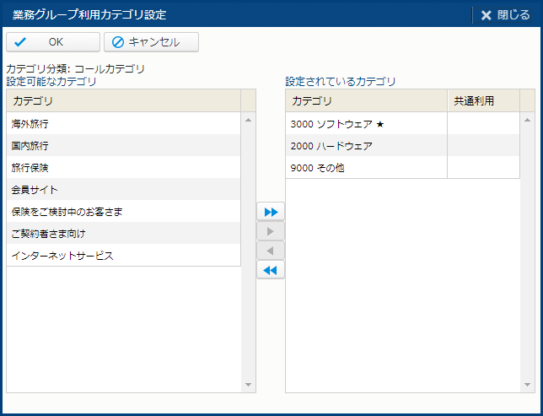
Task: Click the single right arrow move button
Action: (271, 231)
